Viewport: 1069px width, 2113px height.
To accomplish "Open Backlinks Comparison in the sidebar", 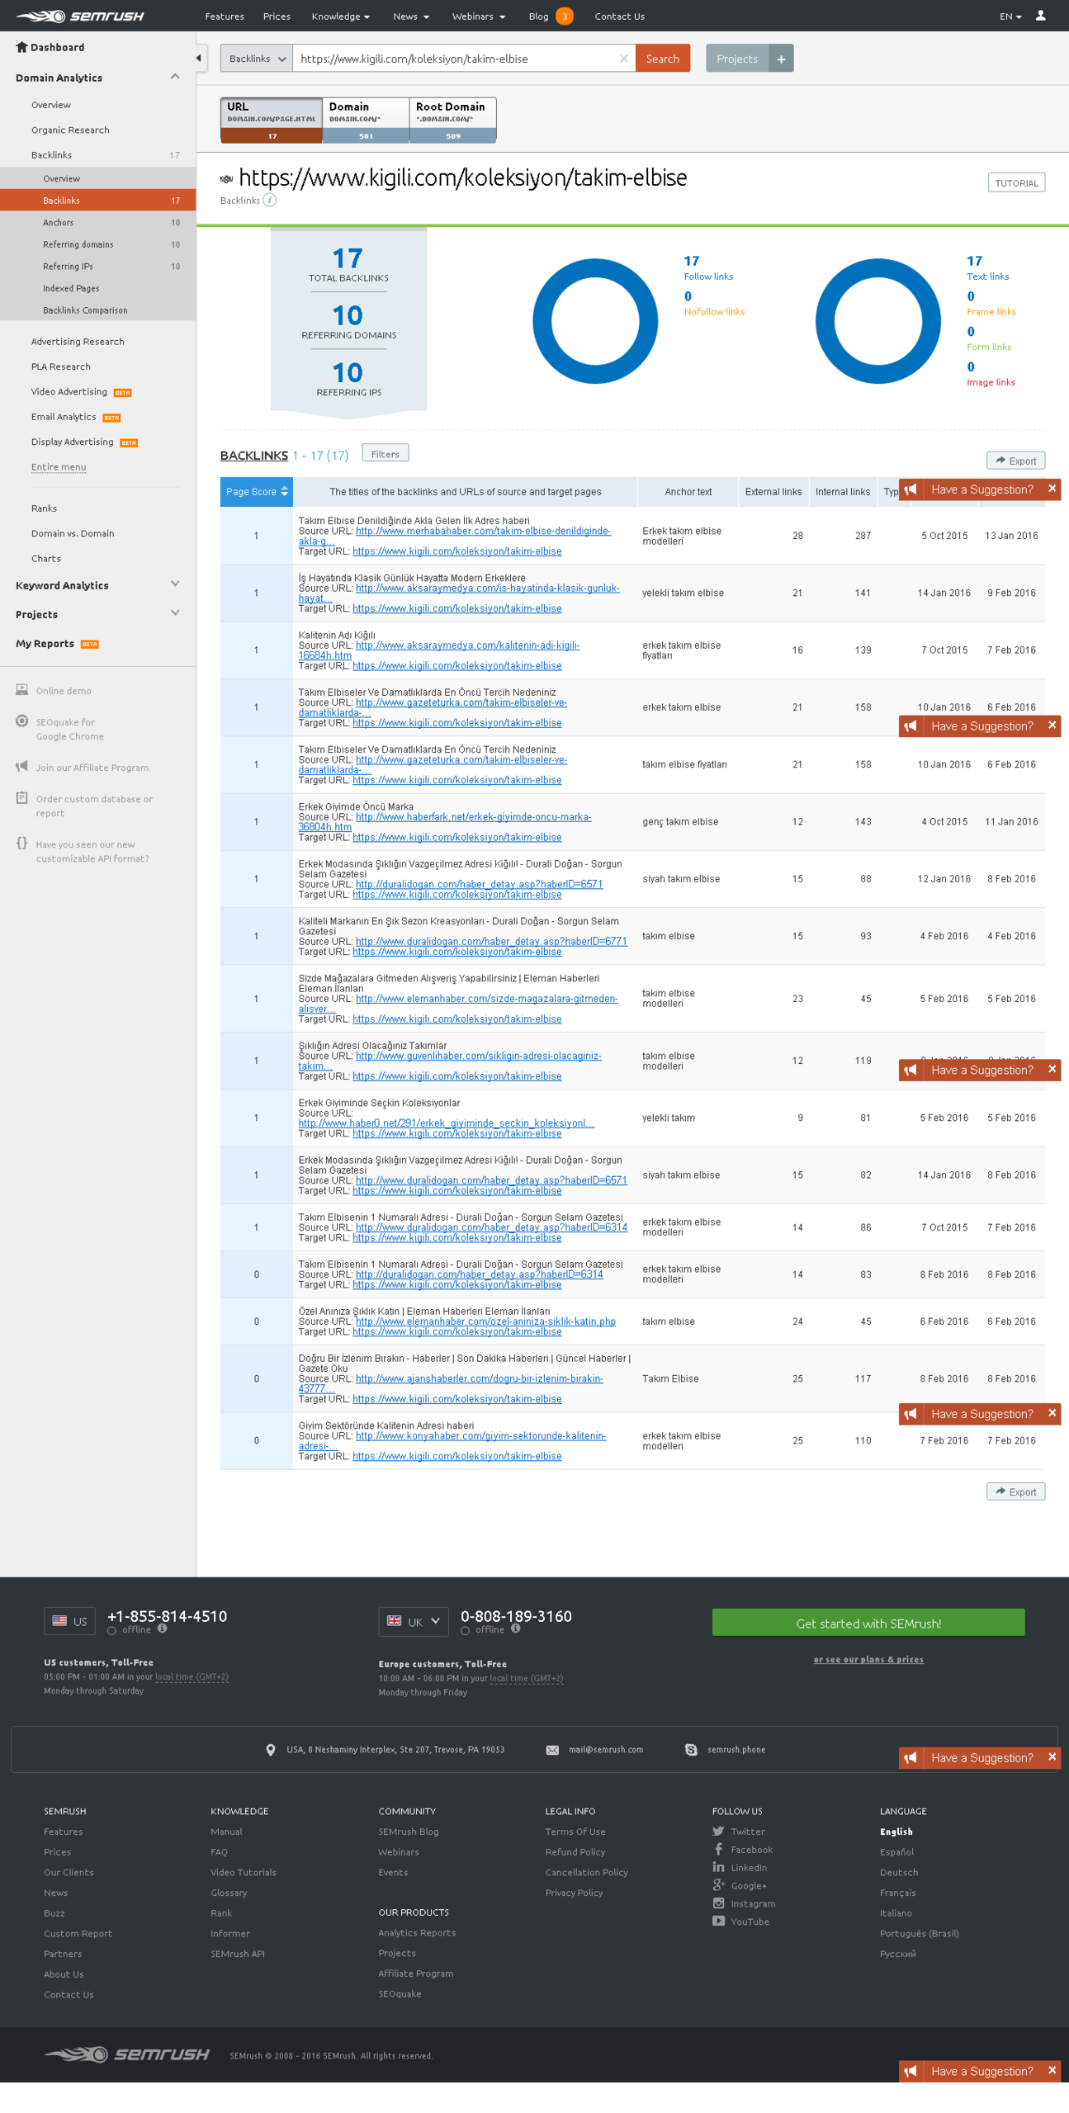I will [98, 310].
